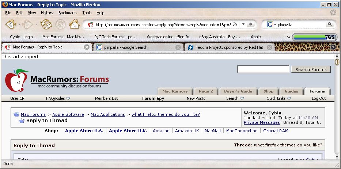Click the Google search engine icon
The image size is (341, 169).
coord(270,24)
